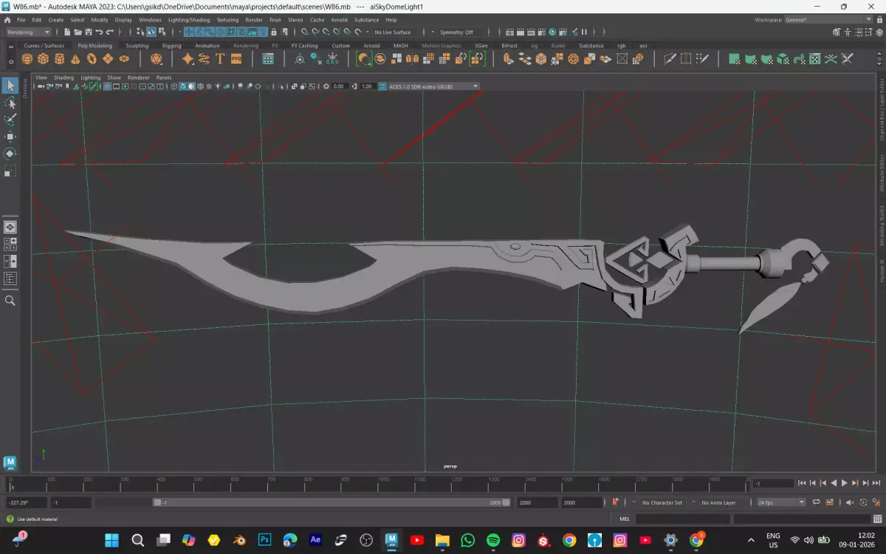Toggle the viewport grid display icon

coord(107,86)
